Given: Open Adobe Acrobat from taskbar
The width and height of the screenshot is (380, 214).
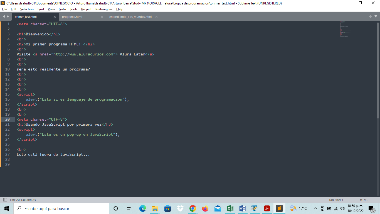Looking at the screenshot, I should [267, 208].
